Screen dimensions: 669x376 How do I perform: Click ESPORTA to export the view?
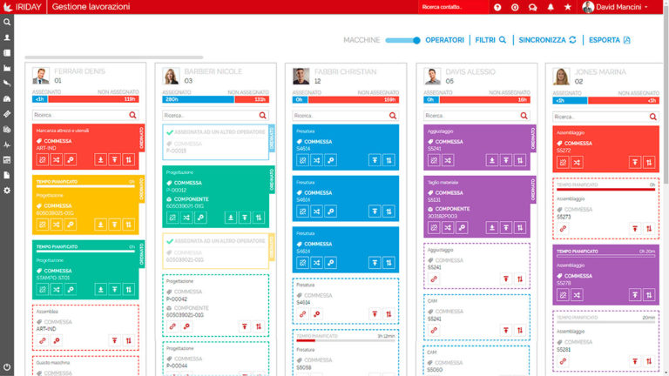point(609,40)
